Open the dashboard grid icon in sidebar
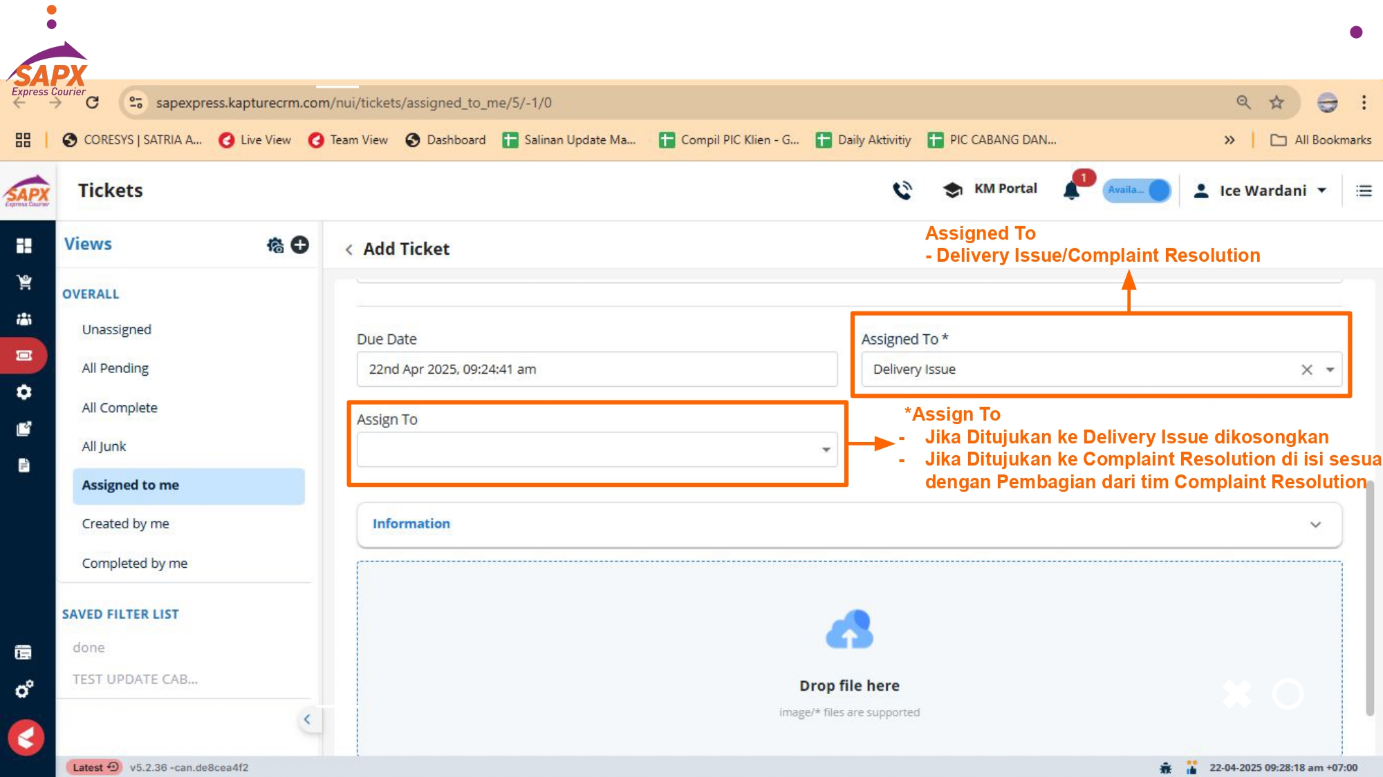 click(24, 245)
